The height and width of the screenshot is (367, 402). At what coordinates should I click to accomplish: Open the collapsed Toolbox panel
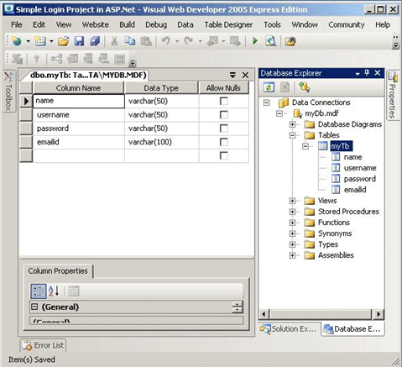pos(9,92)
